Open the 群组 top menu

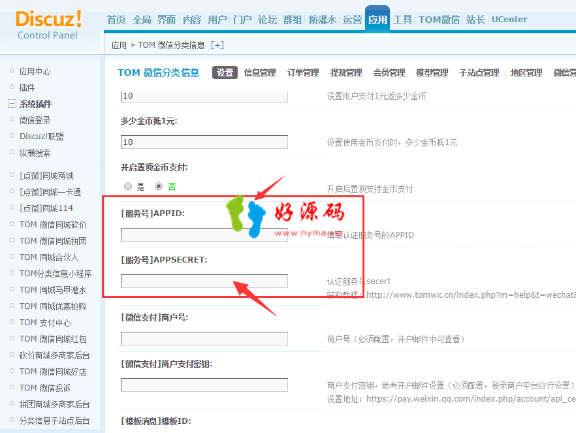coord(293,20)
